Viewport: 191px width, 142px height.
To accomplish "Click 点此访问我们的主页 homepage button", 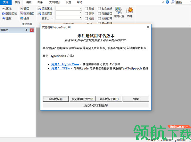I will click(96, 105).
